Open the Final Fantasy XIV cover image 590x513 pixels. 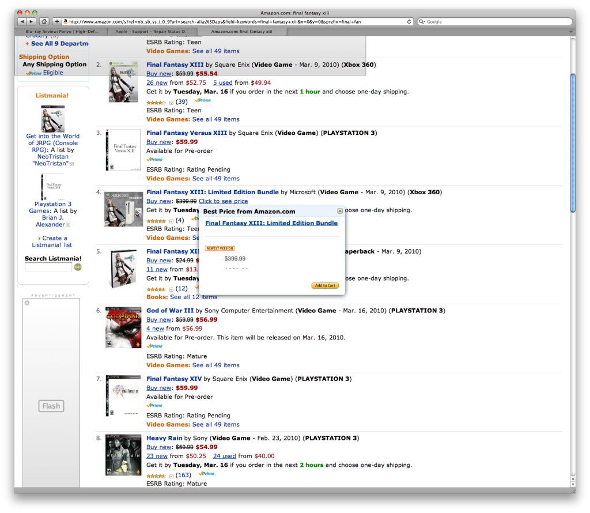coord(123,395)
